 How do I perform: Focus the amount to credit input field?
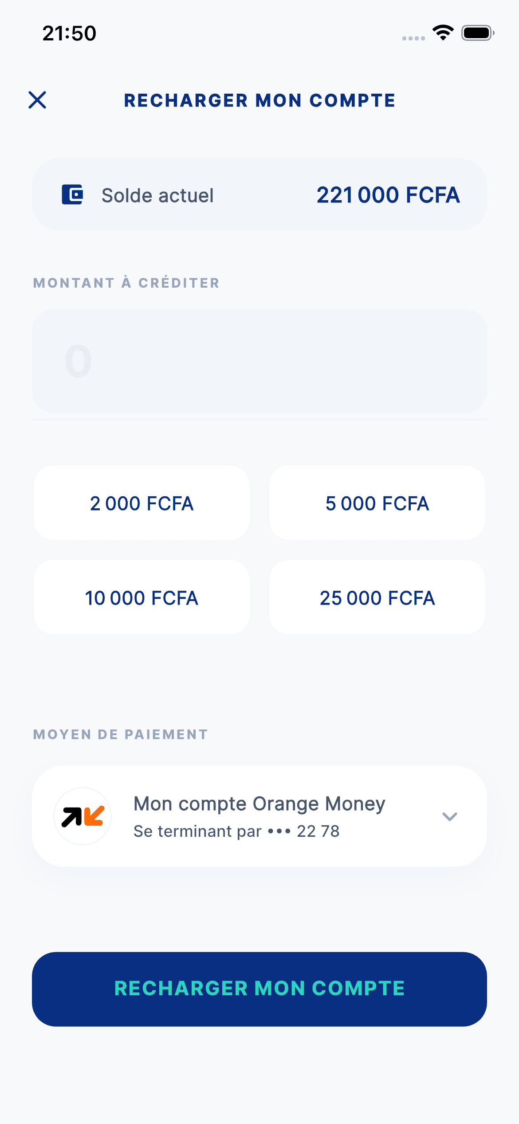pos(259,361)
